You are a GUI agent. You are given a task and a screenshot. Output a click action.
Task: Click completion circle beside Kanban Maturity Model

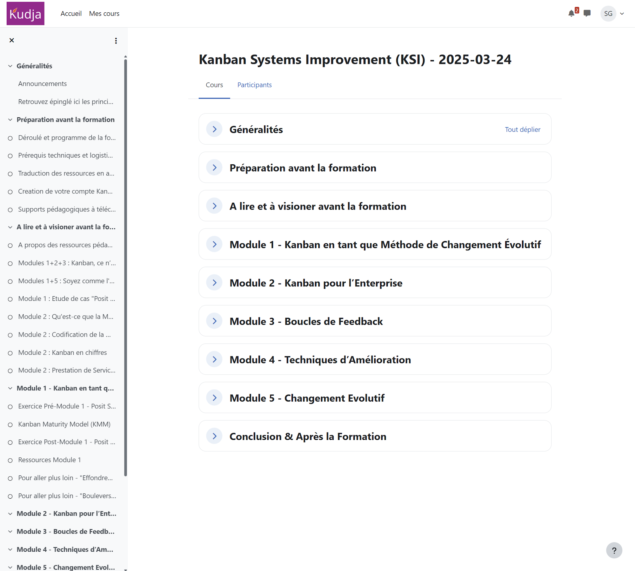click(10, 424)
